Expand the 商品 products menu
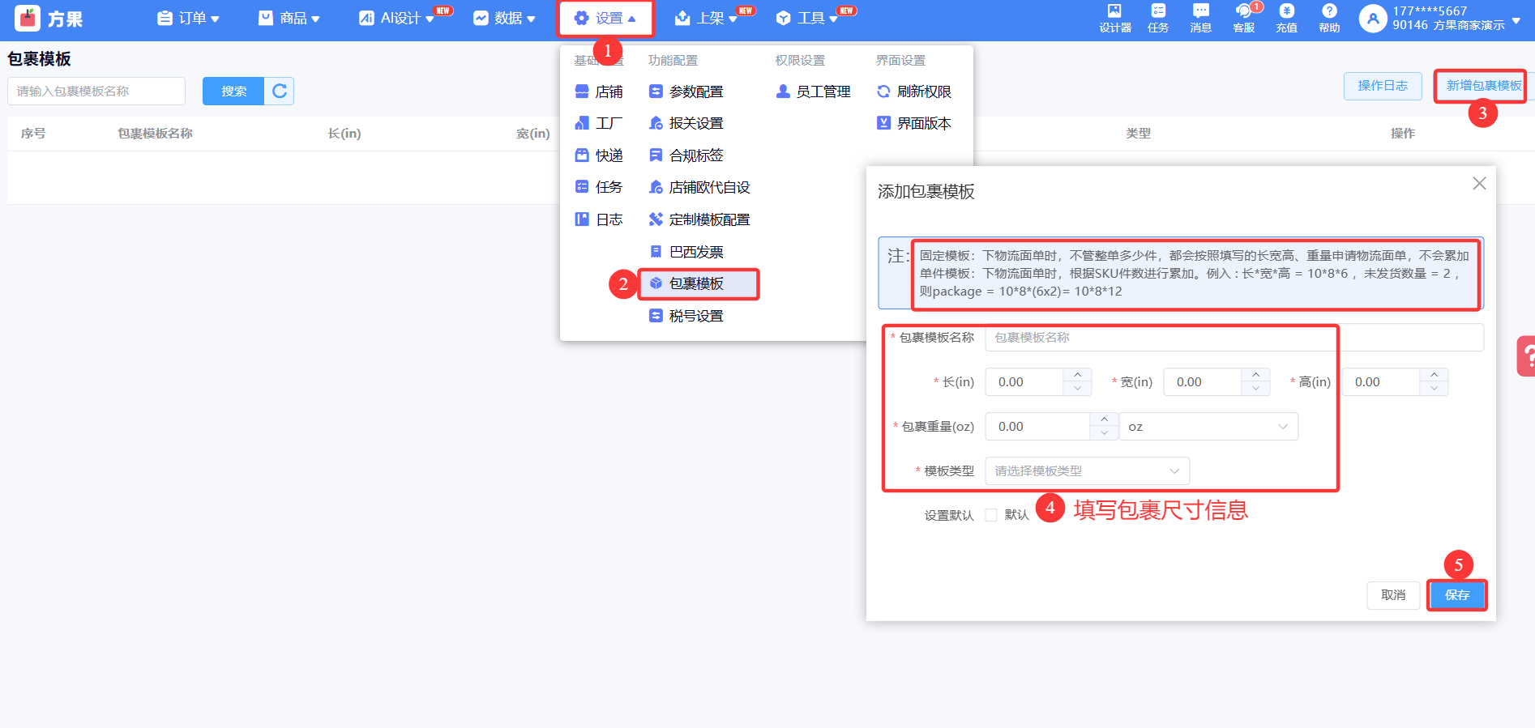 (x=289, y=19)
